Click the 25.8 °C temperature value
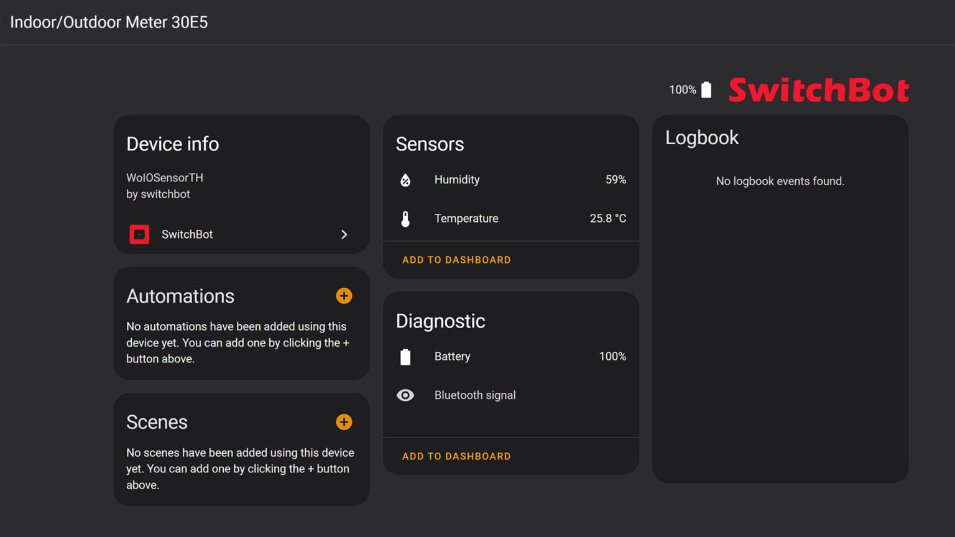 pyautogui.click(x=607, y=218)
